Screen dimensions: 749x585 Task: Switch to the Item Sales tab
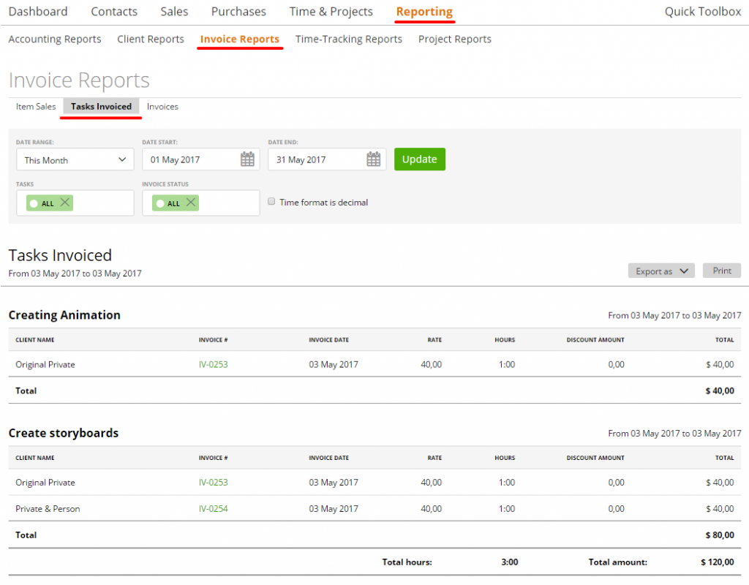pos(35,106)
